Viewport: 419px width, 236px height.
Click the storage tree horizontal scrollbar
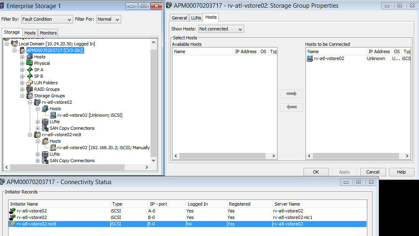(76, 167)
